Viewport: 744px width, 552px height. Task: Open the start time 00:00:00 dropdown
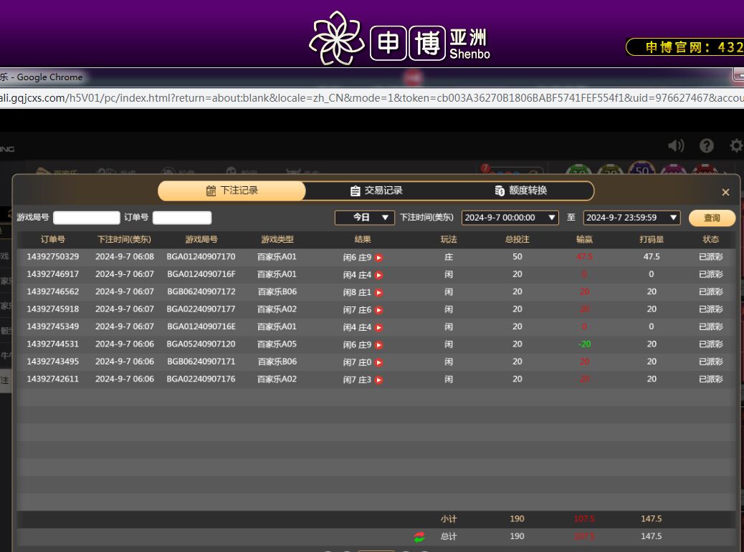tap(510, 218)
